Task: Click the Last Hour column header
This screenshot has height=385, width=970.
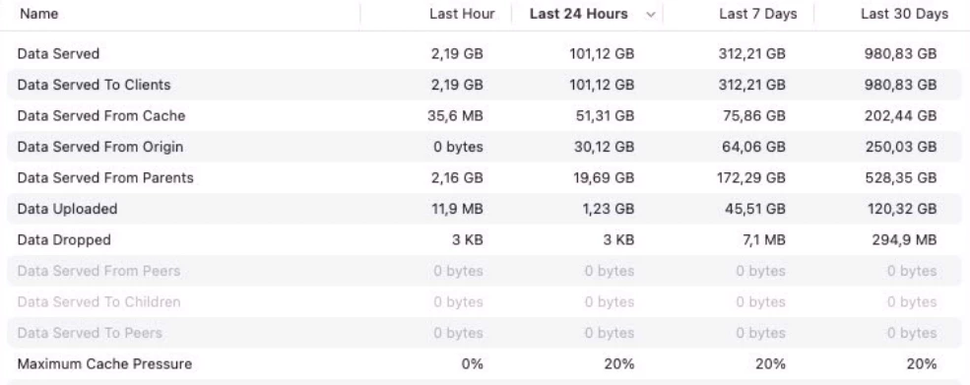Action: 462,14
